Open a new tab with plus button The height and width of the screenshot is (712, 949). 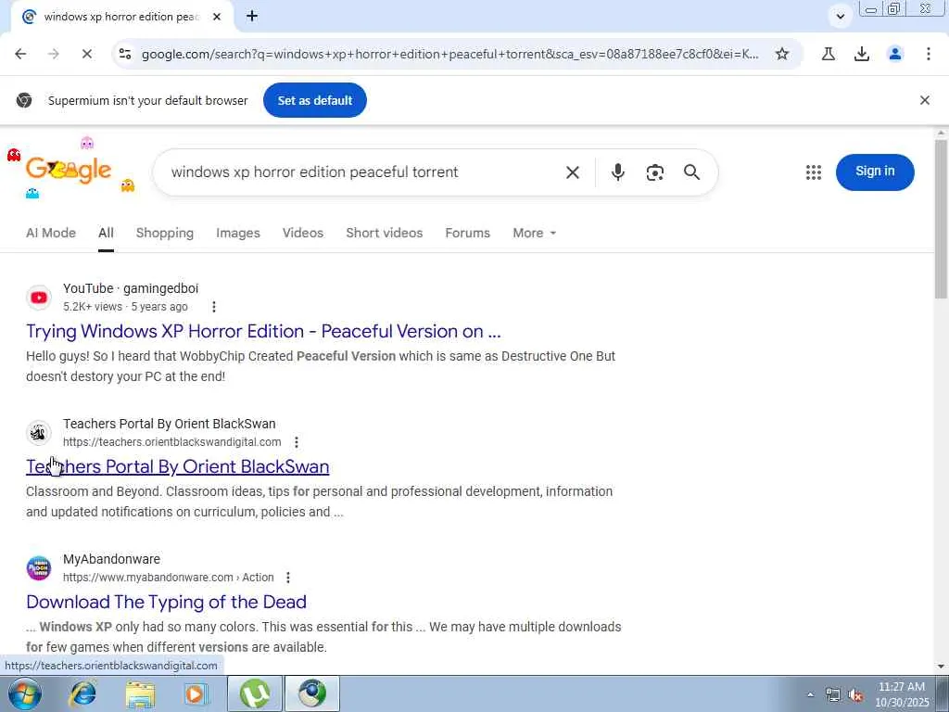coord(252,17)
